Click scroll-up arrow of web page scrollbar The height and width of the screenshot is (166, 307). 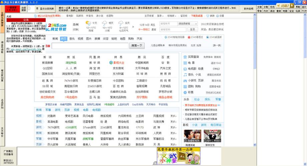255,15
